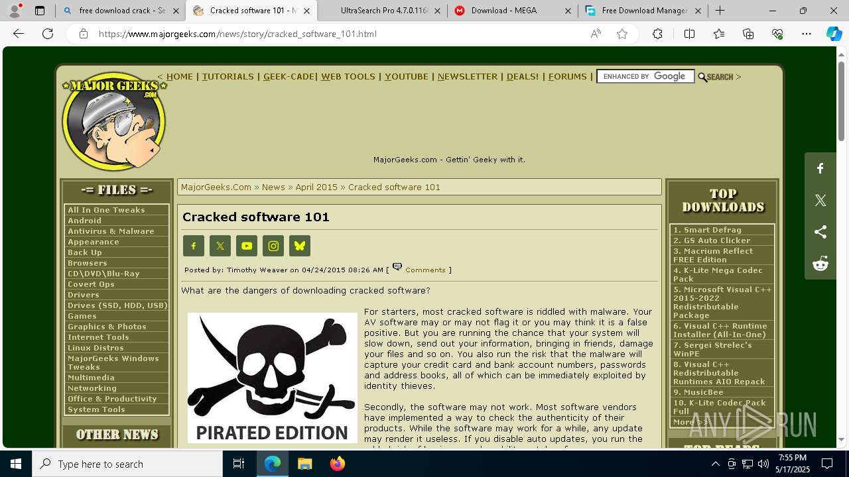
Task: Toggle Split screen icon
Action: (x=689, y=34)
